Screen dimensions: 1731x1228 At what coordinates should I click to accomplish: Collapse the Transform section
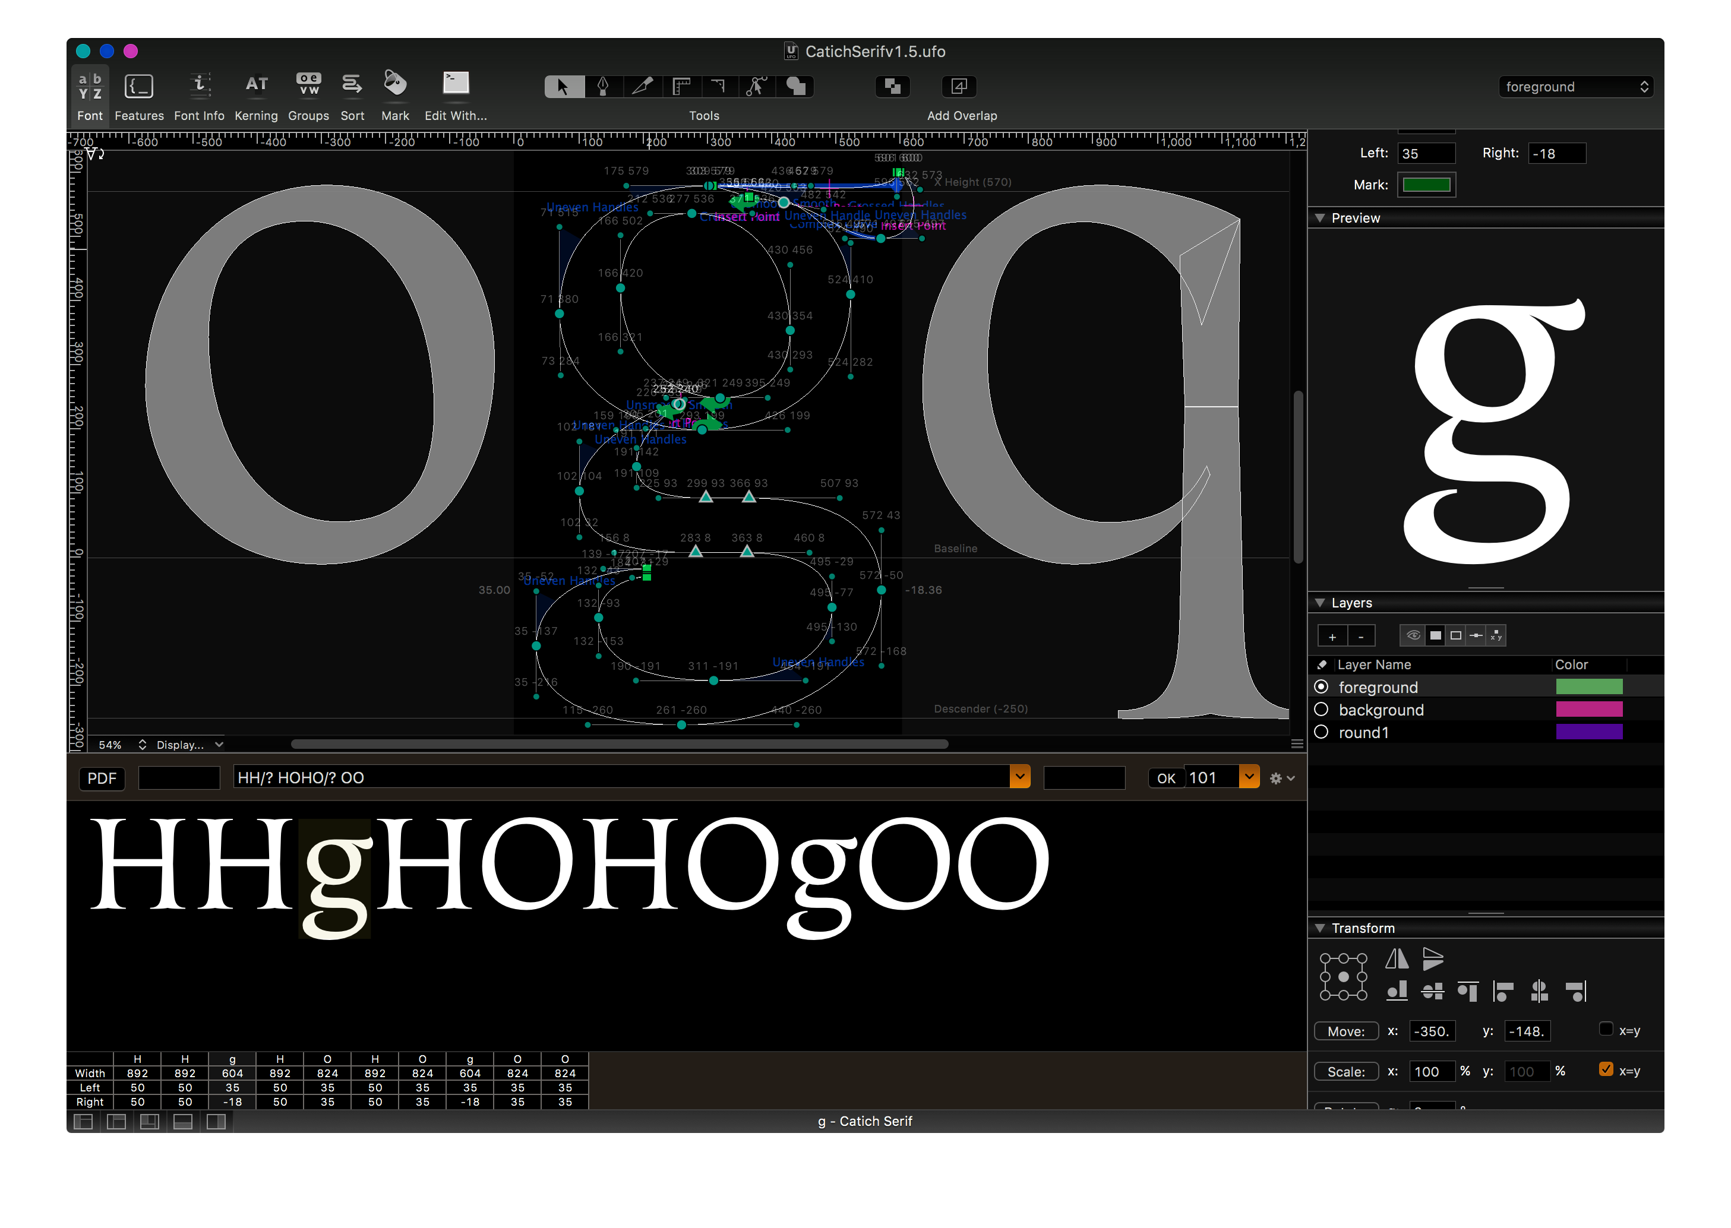(1319, 929)
